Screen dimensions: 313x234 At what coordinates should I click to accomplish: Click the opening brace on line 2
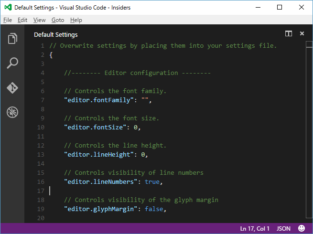click(51, 54)
